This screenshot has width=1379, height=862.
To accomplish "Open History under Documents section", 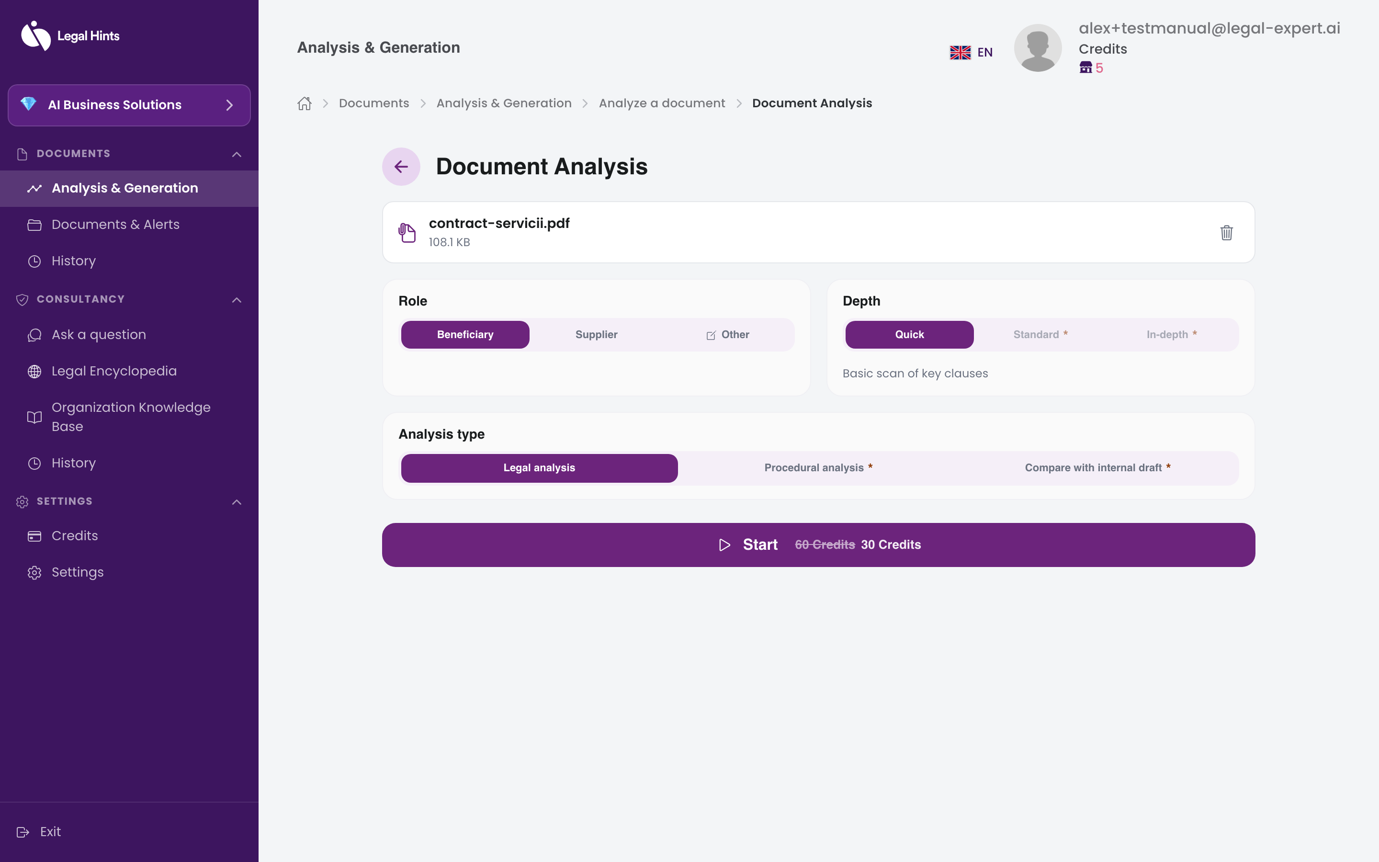I will pos(129,261).
